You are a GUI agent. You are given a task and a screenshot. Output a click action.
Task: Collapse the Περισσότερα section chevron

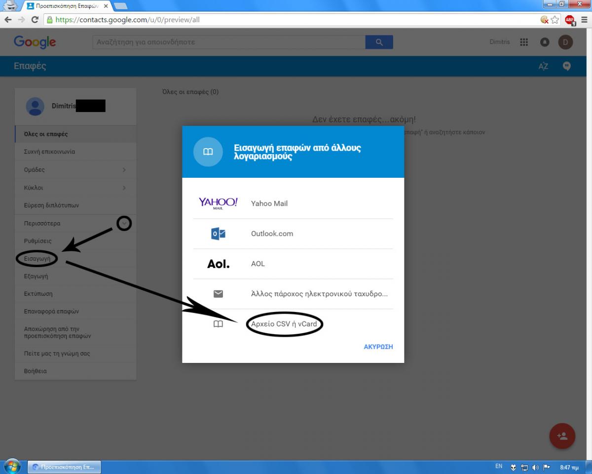click(x=124, y=223)
